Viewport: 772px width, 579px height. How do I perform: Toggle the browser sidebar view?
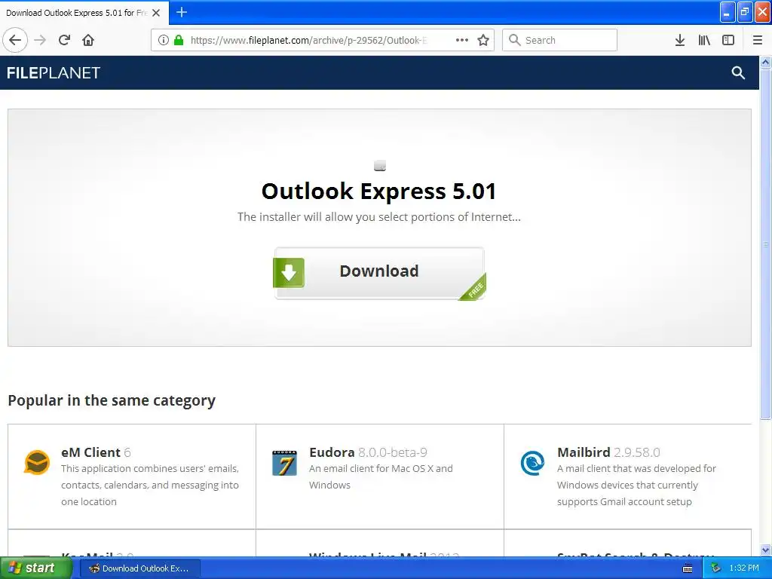pyautogui.click(x=728, y=41)
